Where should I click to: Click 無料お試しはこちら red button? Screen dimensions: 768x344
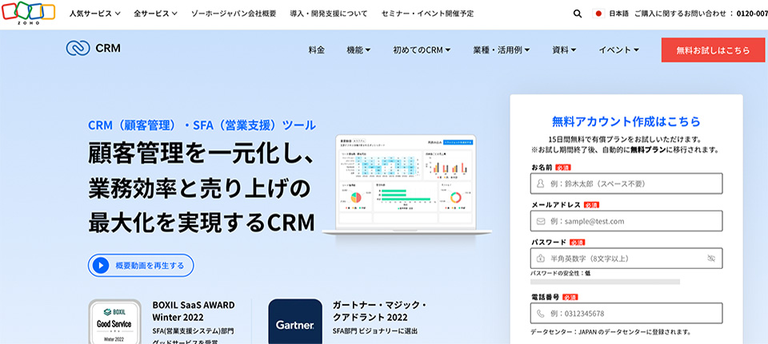coord(713,49)
